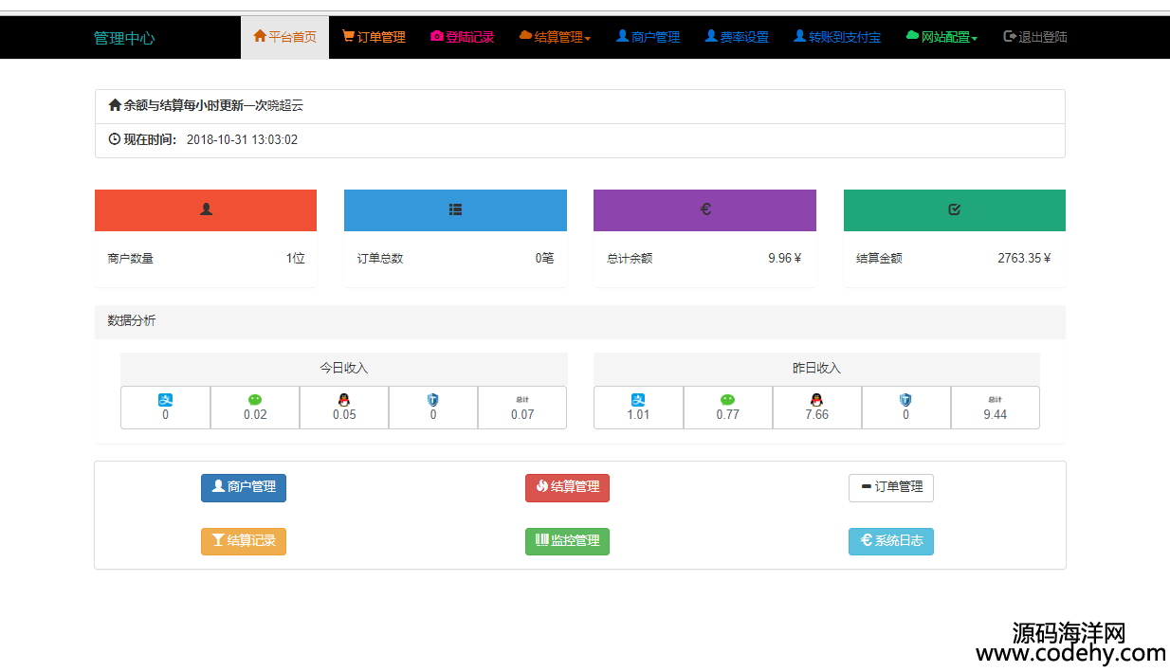Click the list icon in blue orders card
This screenshot has height=672, width=1170.
click(455, 209)
